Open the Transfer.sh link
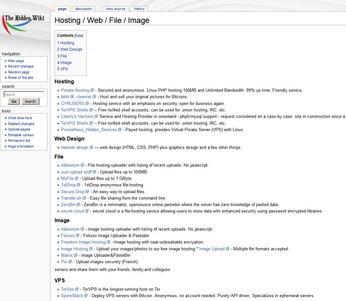Image resolution: width=346 pixels, height=301 pixels. coord(71,198)
